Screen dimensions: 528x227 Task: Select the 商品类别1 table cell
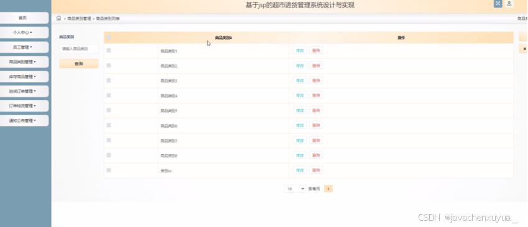tap(223, 51)
